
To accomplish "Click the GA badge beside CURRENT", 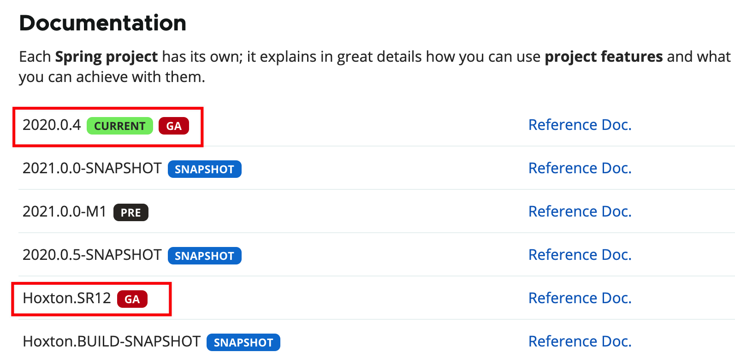I will click(174, 126).
